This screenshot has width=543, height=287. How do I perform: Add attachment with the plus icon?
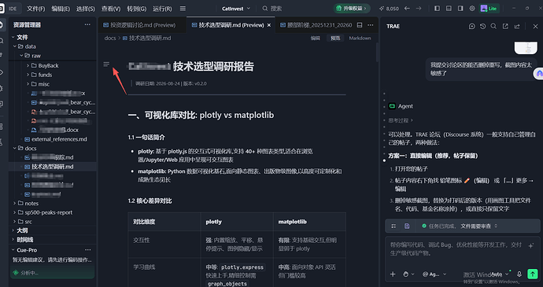coord(393,274)
